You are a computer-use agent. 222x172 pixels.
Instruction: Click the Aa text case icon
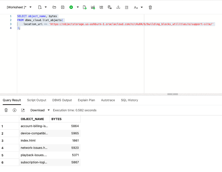[136, 7]
